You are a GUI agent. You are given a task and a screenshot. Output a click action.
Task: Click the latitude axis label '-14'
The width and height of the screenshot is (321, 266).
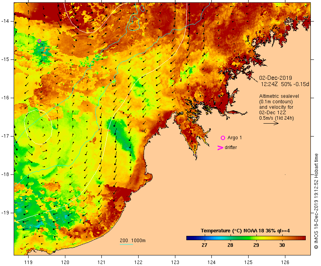click(x=5, y=21)
